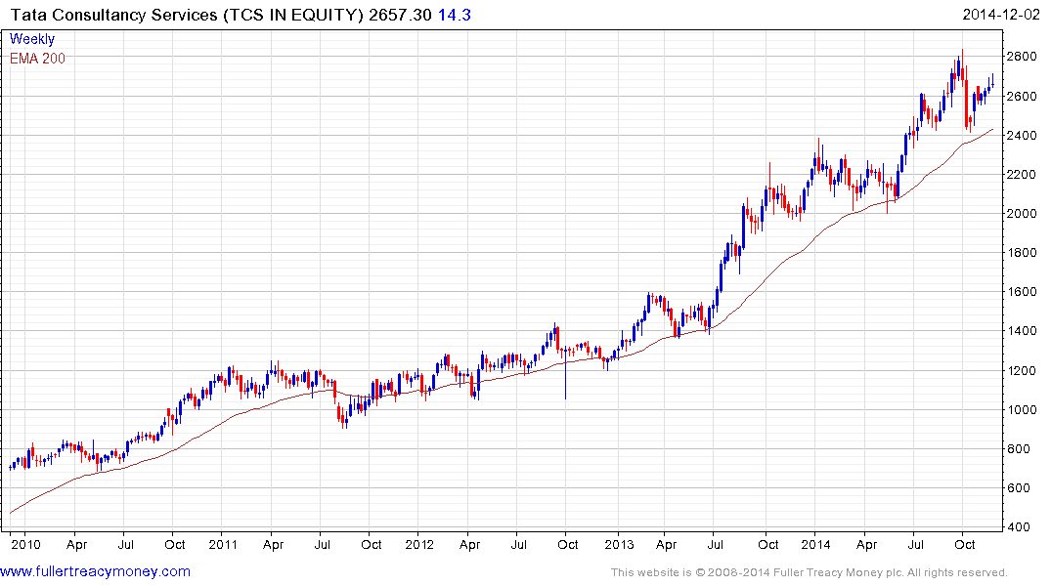Click the copyright notice text

810,572
